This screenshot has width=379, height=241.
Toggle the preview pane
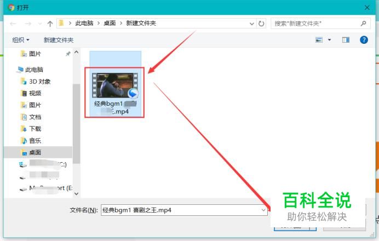pyautogui.click(x=346, y=40)
